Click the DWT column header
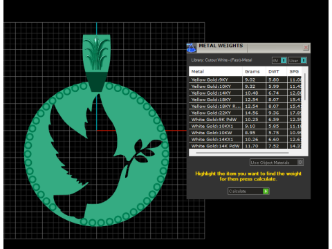332x249 pixels. click(276, 71)
